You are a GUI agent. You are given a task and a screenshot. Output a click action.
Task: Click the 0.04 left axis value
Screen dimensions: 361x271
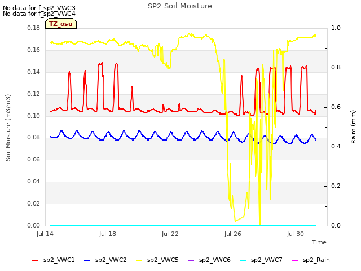click(34, 182)
